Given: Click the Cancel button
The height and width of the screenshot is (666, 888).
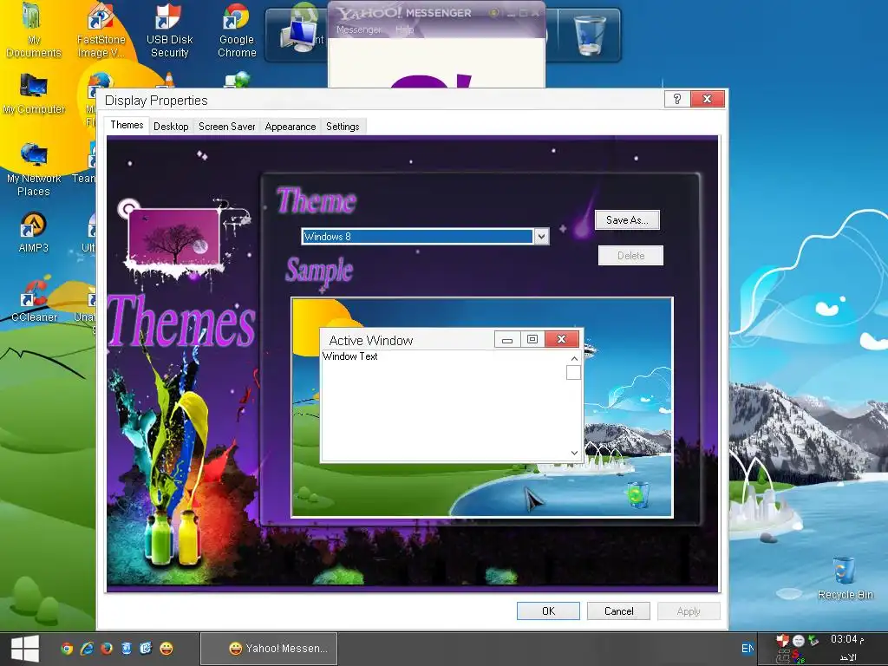Looking at the screenshot, I should (x=618, y=611).
